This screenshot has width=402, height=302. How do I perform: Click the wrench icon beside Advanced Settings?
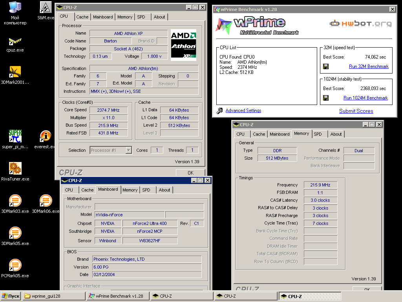click(219, 110)
